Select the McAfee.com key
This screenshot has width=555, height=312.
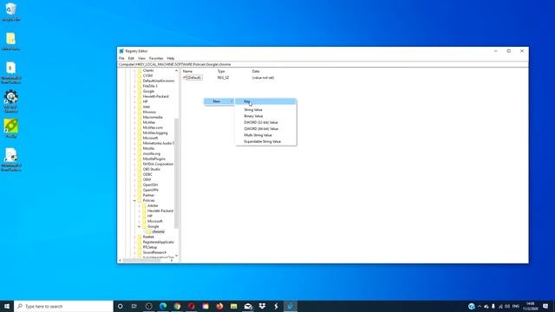click(x=153, y=127)
